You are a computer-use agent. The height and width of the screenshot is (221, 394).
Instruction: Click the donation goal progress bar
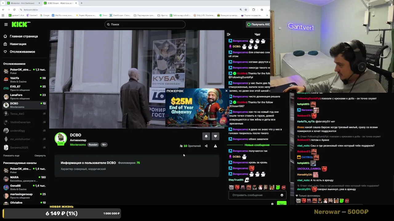tap(62, 213)
